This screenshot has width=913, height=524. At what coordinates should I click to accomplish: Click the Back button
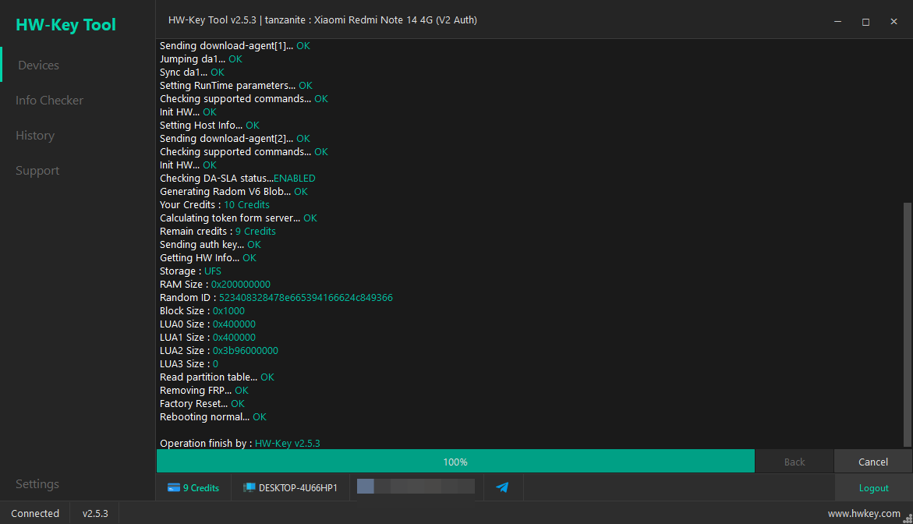point(794,462)
